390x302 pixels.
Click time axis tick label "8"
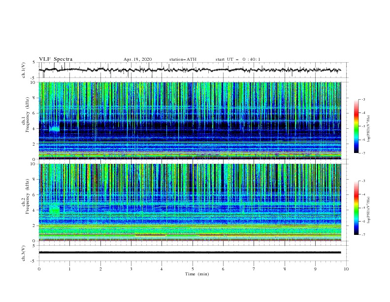pos(285,269)
